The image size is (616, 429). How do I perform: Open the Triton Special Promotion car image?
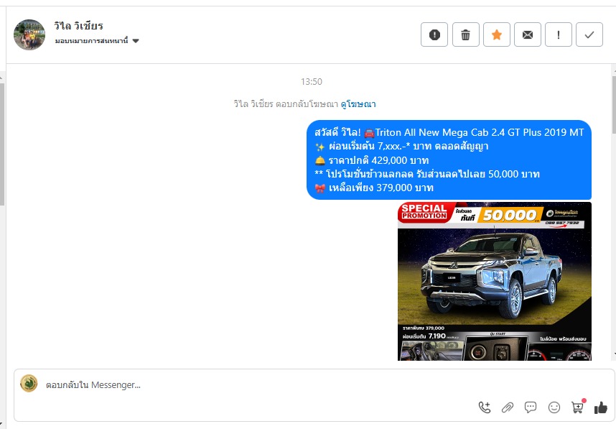point(495,281)
